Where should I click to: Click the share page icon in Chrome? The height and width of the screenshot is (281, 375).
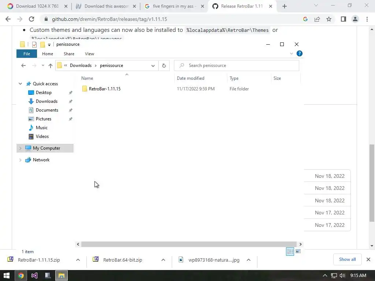pyautogui.click(x=317, y=19)
